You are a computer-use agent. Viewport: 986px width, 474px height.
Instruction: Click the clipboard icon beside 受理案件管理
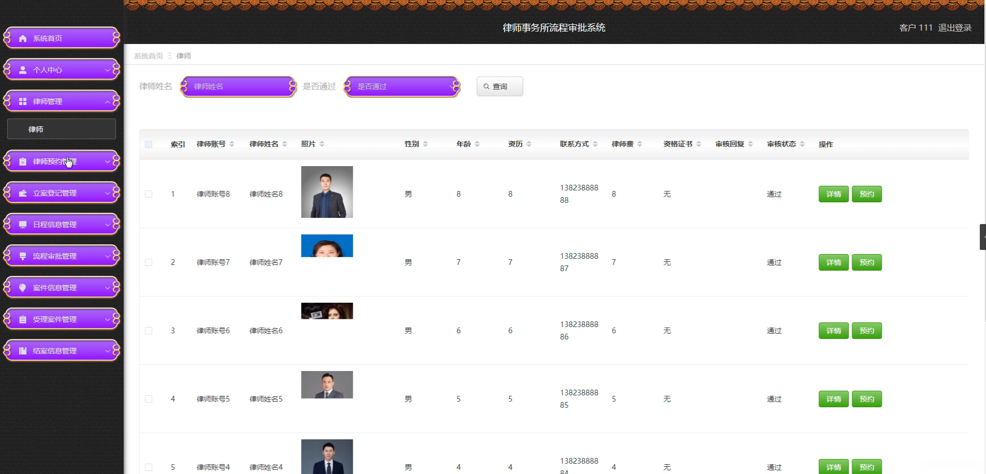pos(23,319)
